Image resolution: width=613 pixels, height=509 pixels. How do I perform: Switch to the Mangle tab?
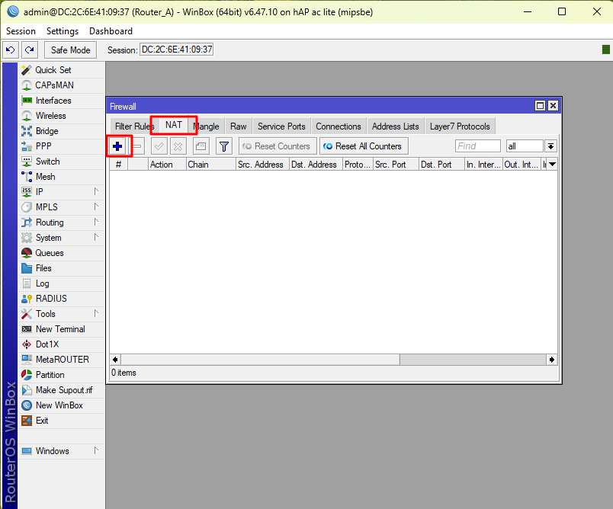click(206, 126)
